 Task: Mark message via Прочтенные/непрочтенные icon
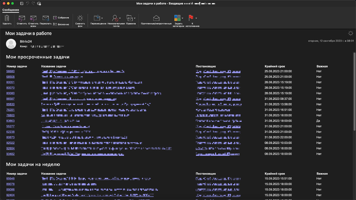(x=156, y=18)
